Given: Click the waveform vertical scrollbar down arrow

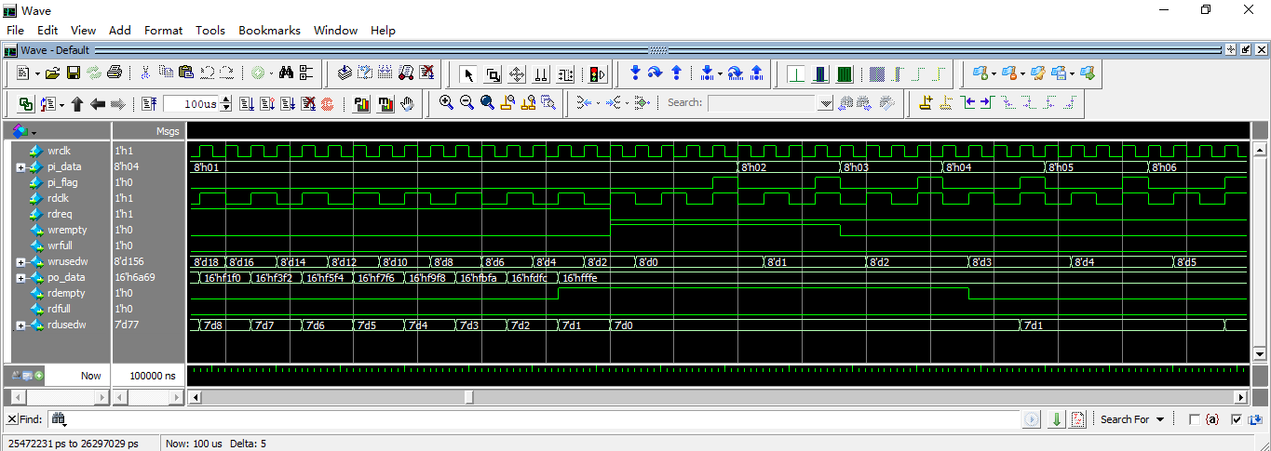Looking at the screenshot, I should pyautogui.click(x=1261, y=354).
